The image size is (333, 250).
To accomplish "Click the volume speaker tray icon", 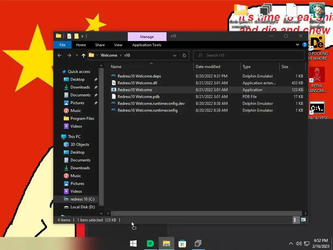I will pos(299,243).
